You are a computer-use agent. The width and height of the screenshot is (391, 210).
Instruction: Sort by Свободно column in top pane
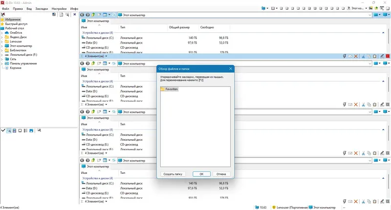[207, 27]
